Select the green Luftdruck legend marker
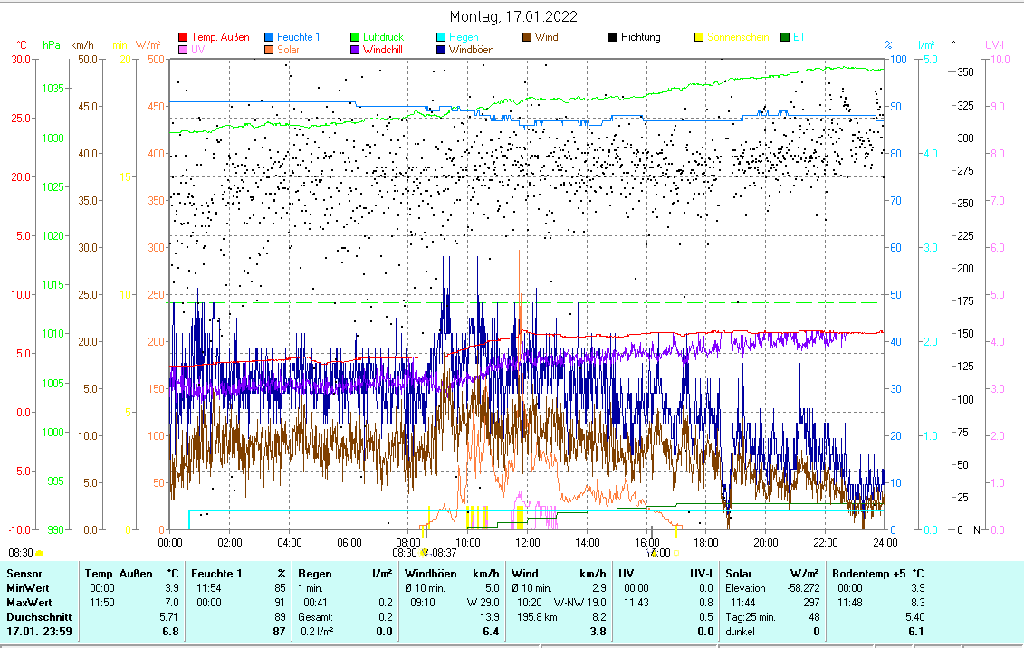This screenshot has height=648, width=1024. [355, 37]
